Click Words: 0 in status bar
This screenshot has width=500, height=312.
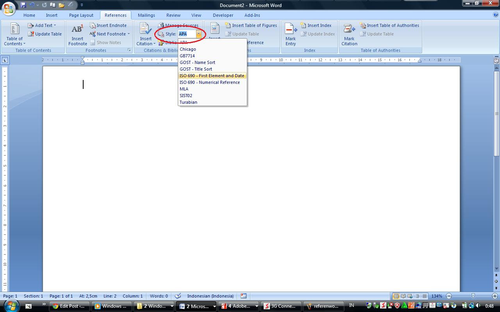pos(159,296)
